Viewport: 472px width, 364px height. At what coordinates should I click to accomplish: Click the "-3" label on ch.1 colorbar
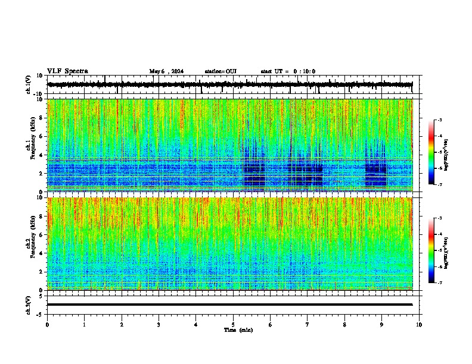[x=439, y=120]
